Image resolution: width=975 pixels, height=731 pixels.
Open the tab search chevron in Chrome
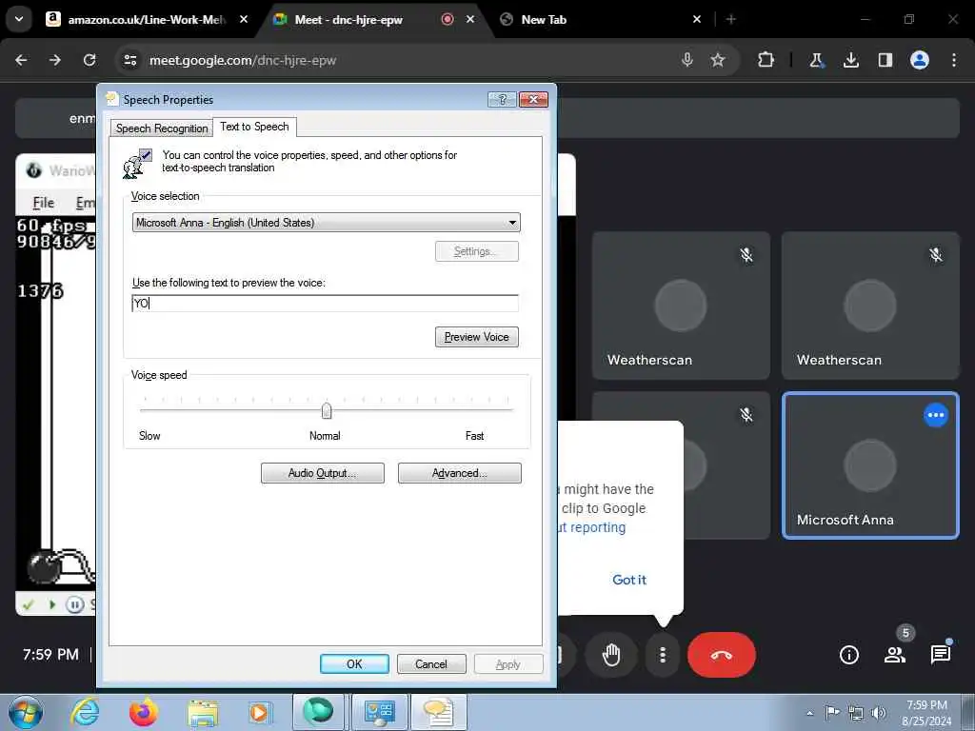19,19
